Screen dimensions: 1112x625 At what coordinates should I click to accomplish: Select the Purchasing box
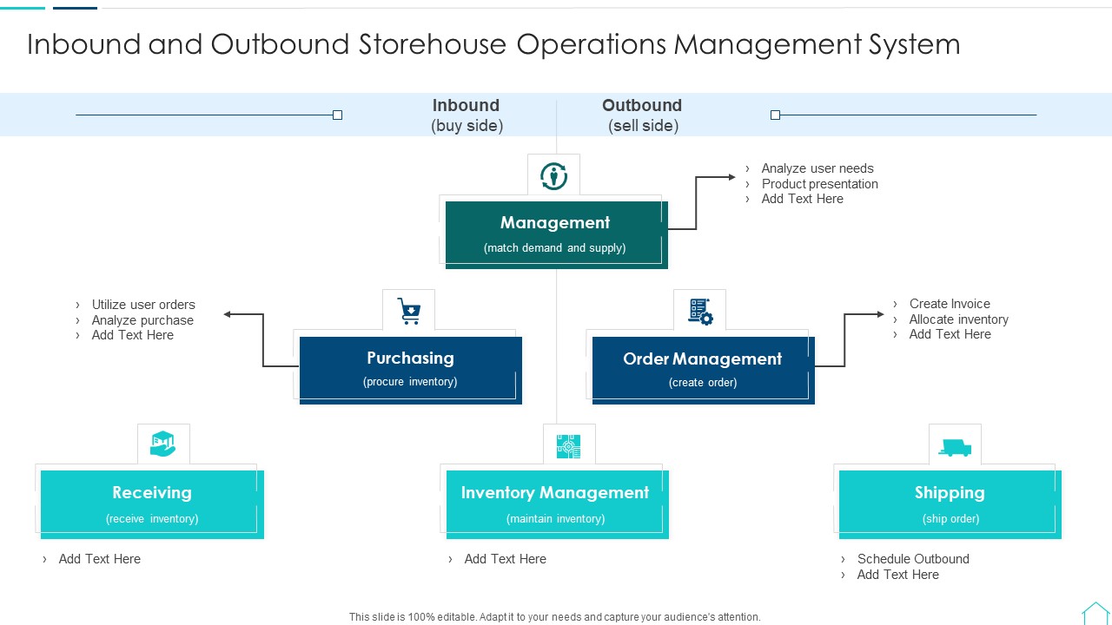click(x=411, y=371)
